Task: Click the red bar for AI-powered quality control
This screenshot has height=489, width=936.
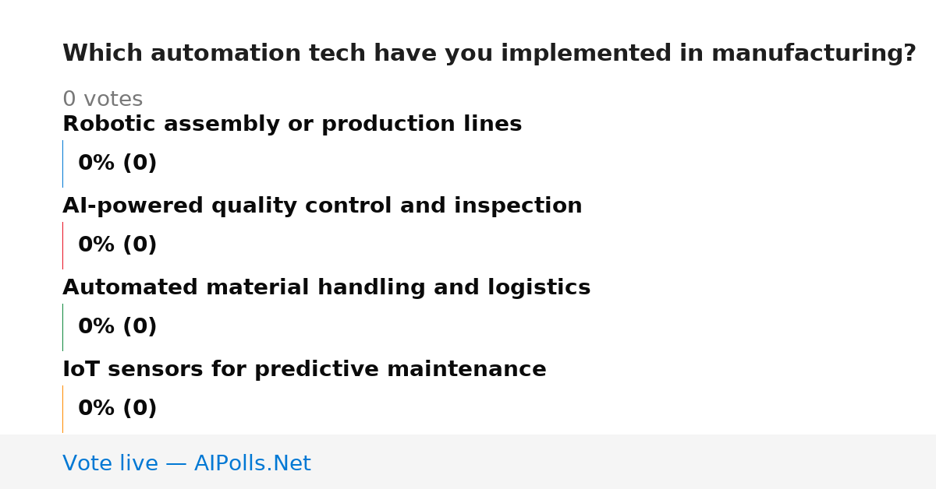Action: [62, 245]
